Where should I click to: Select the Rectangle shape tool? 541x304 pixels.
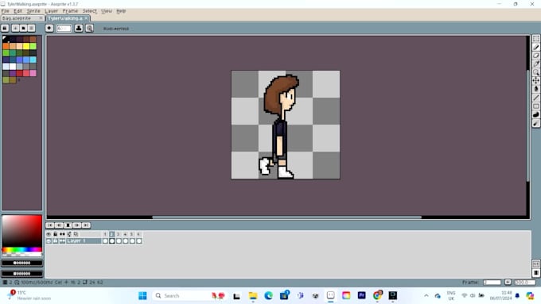[x=535, y=106]
